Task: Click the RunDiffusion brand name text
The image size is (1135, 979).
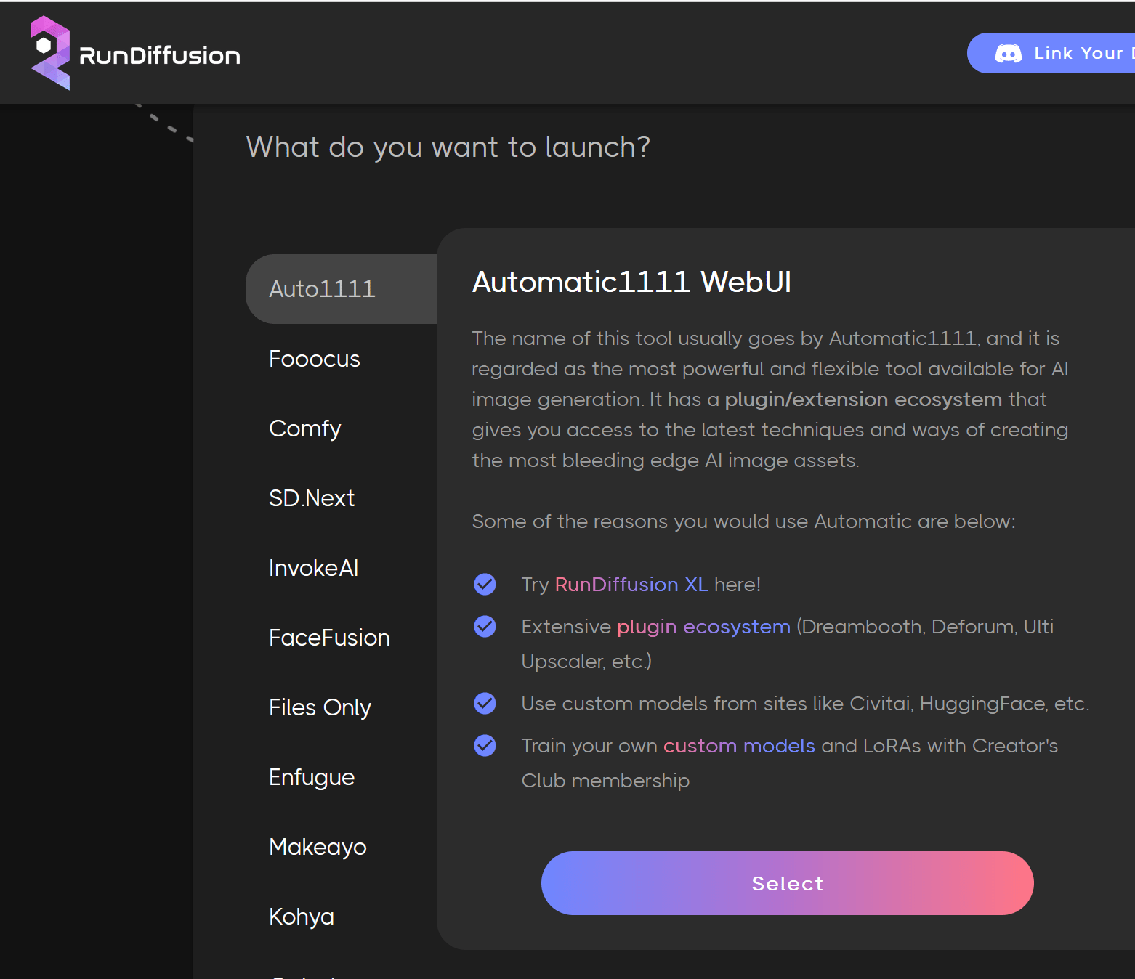Action: (x=159, y=56)
